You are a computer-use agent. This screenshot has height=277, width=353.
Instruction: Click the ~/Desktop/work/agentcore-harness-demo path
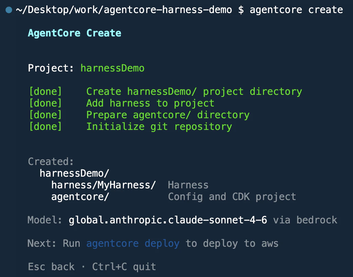[124, 10]
